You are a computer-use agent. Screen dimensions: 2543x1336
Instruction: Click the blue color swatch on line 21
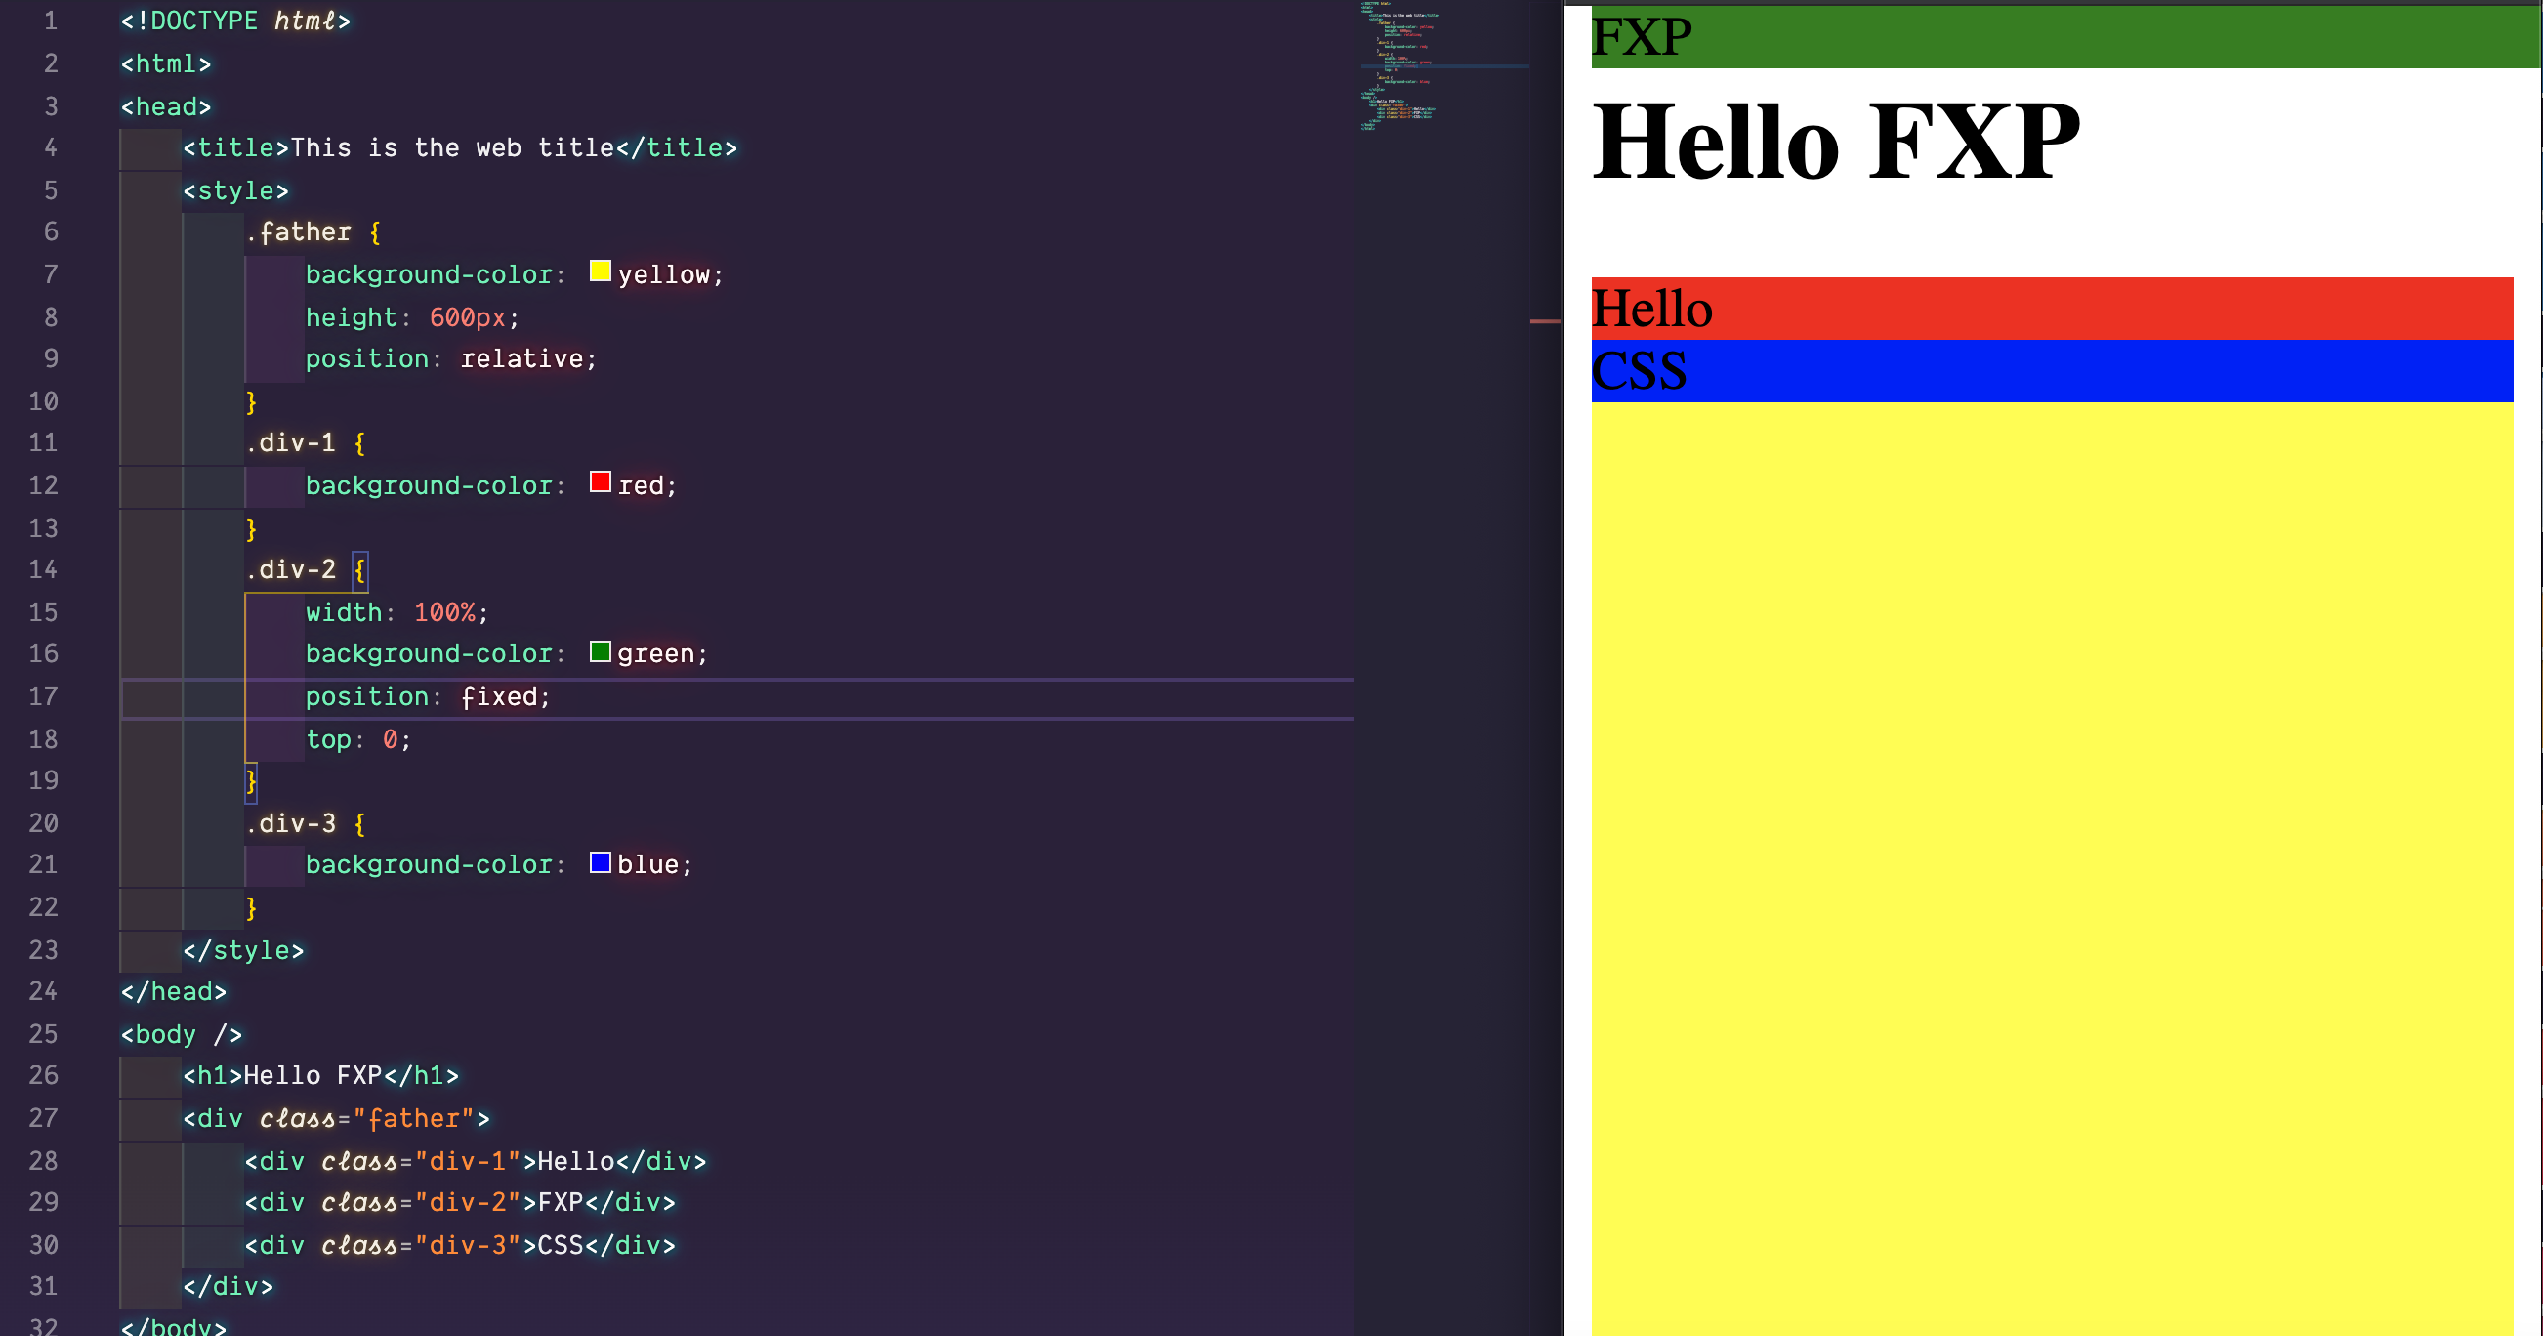(600, 863)
